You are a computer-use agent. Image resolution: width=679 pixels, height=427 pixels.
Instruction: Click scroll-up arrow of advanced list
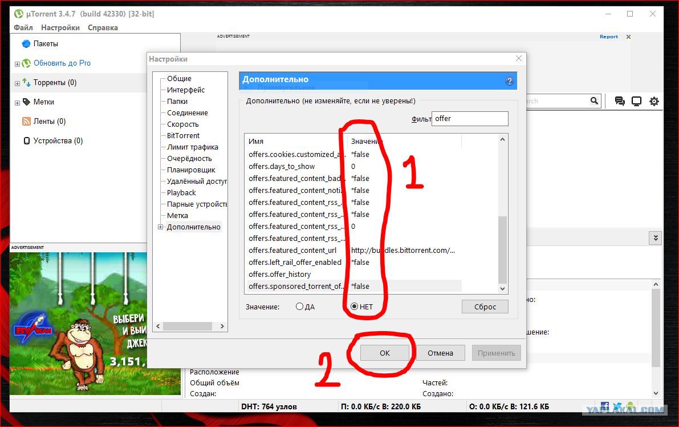click(x=502, y=140)
